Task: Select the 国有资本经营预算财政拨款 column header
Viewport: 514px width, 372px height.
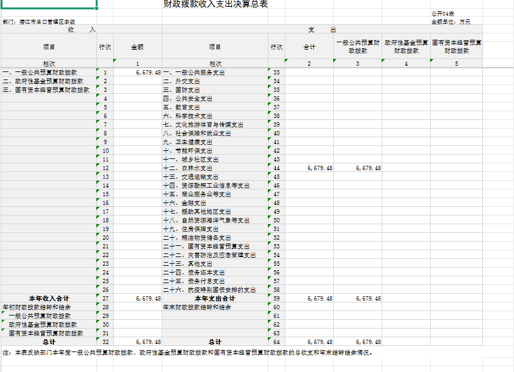Action: 456,47
